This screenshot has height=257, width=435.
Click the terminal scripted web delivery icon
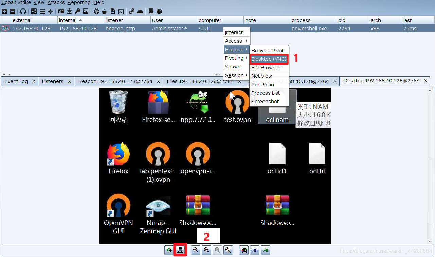[x=121, y=11]
